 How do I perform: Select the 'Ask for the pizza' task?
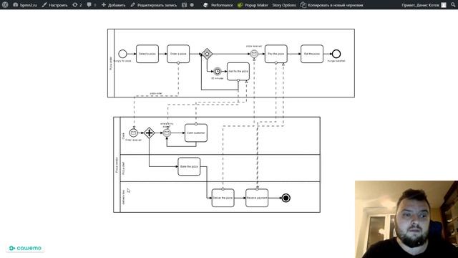coord(238,72)
